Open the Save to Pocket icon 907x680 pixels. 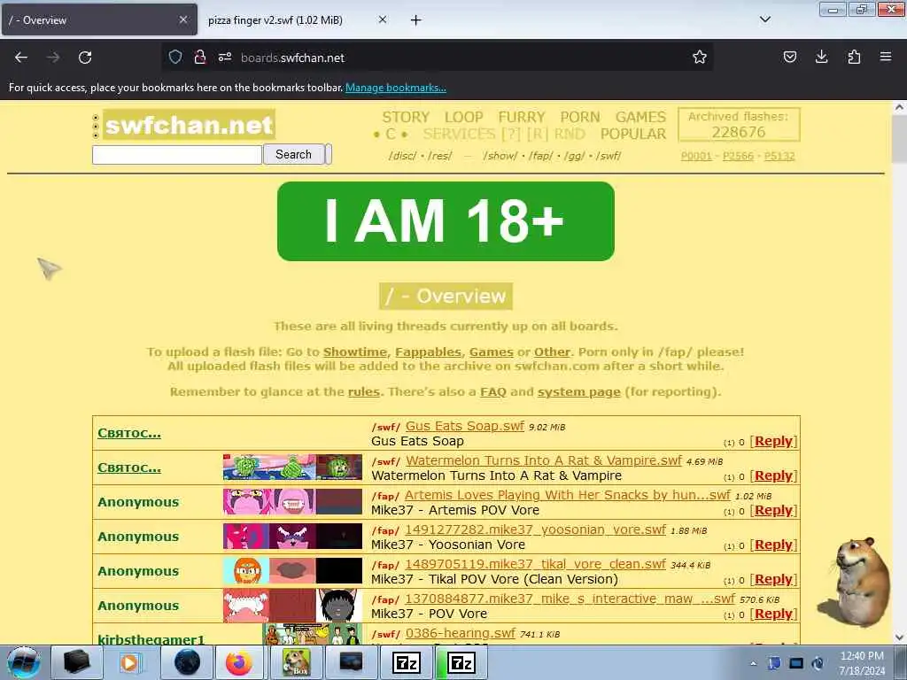tap(789, 57)
